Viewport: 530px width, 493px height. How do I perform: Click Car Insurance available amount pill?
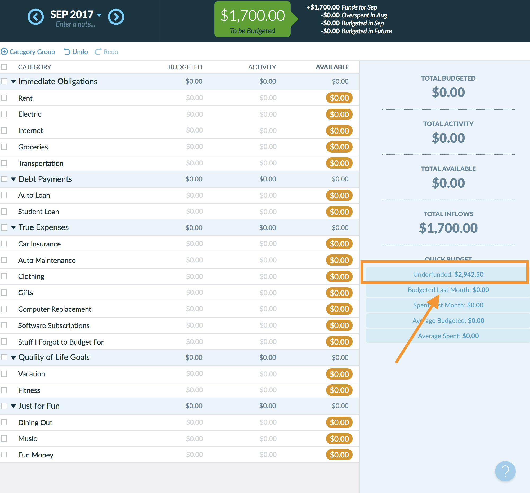pos(339,244)
